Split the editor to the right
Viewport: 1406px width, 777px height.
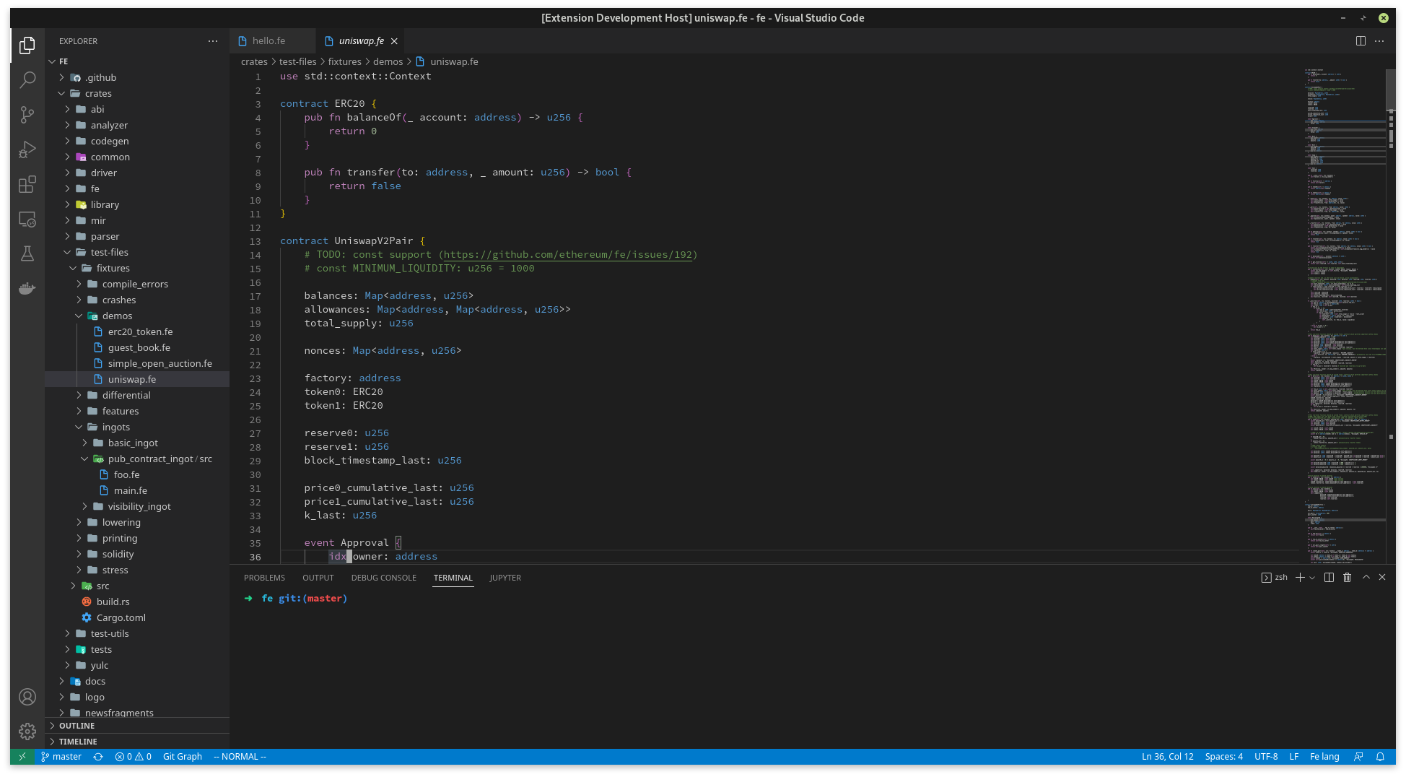click(1361, 41)
